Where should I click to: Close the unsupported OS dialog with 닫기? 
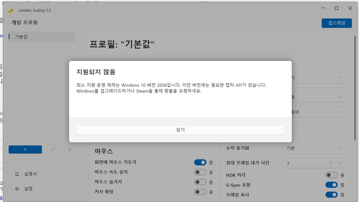180,130
